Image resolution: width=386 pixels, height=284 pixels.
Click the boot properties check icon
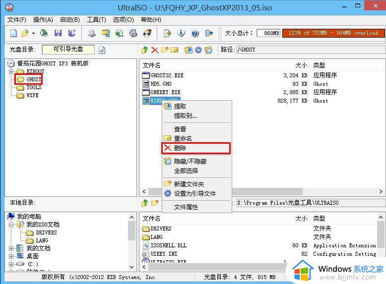pyautogui.click(x=102, y=50)
